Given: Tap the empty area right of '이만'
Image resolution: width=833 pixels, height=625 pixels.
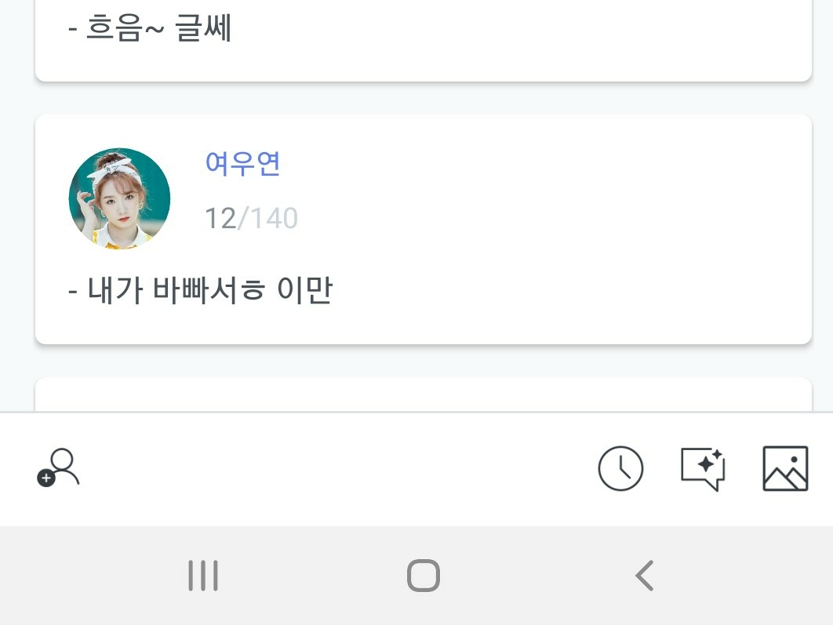Looking at the screenshot, I should [x=565, y=290].
